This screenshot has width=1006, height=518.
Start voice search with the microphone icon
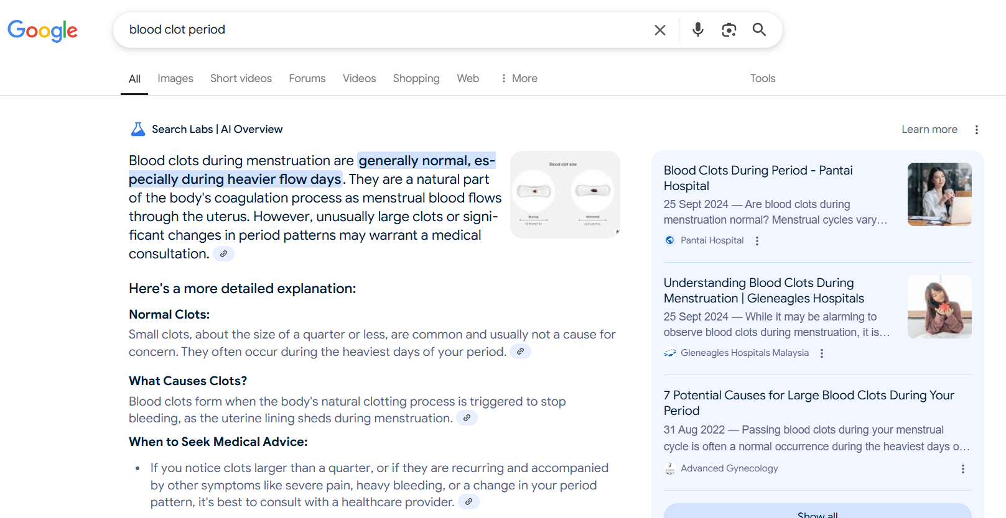tap(698, 30)
